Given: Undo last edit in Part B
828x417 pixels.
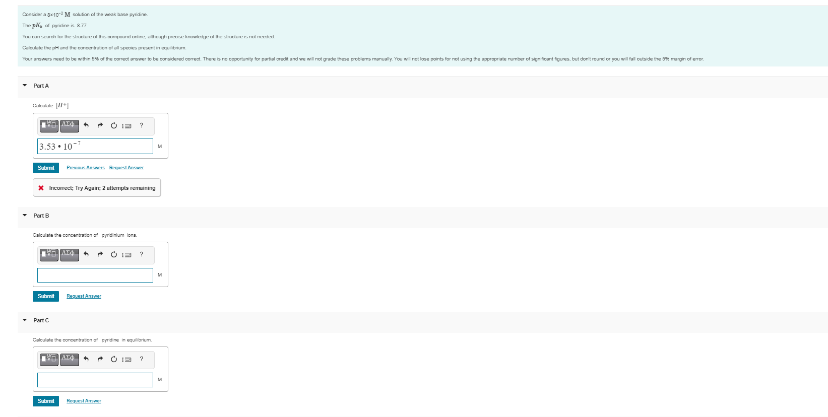Looking at the screenshot, I should [86, 254].
